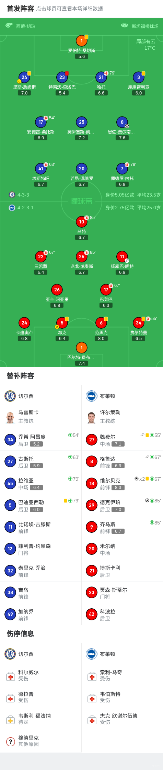Tap goalkeeper Robert Sánchez number 1 icon
Image resolution: width=163 pixels, height=770 pixels.
pos(81,41)
